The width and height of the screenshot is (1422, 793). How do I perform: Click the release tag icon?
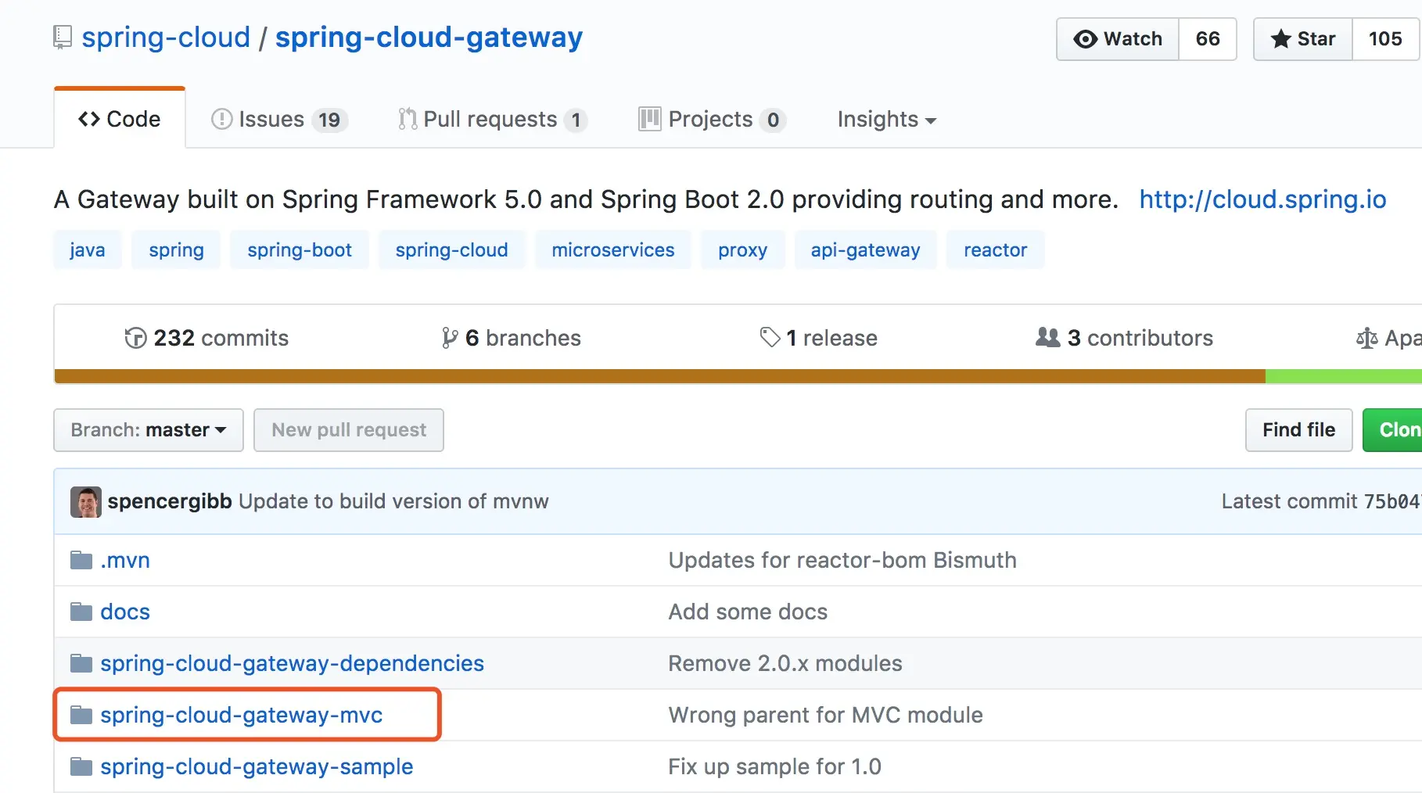click(770, 337)
